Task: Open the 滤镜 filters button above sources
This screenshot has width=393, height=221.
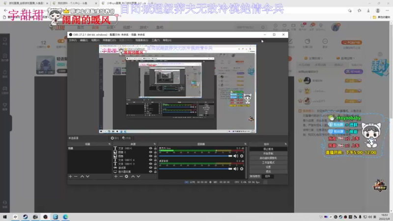Action: (x=127, y=138)
